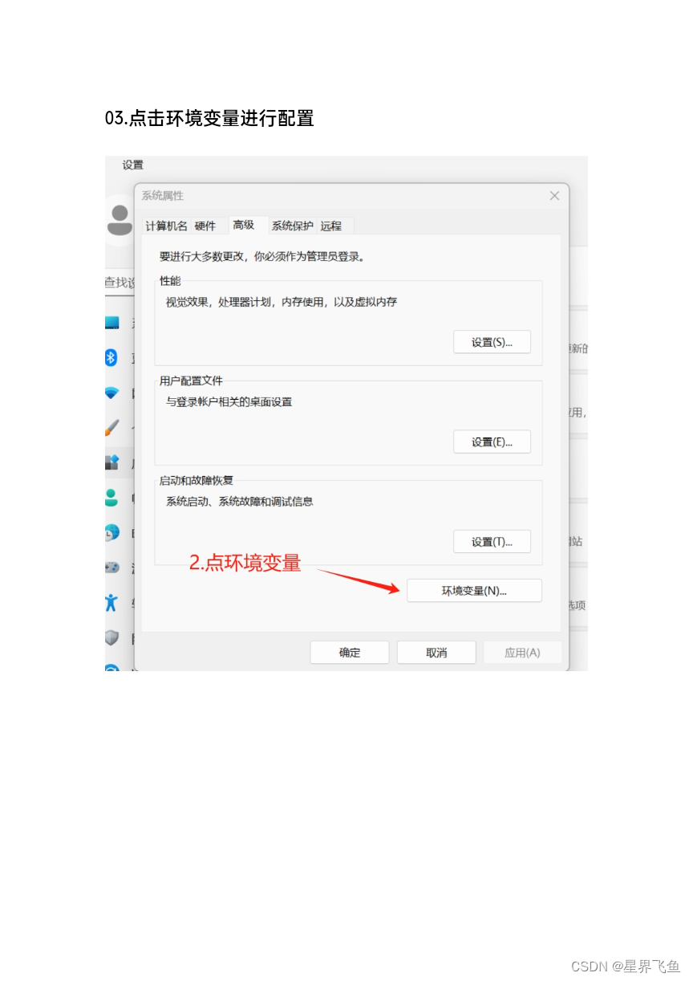Open 用户配置文件 设置(E)... button
Image resolution: width=693 pixels, height=981 pixels.
coord(492,442)
